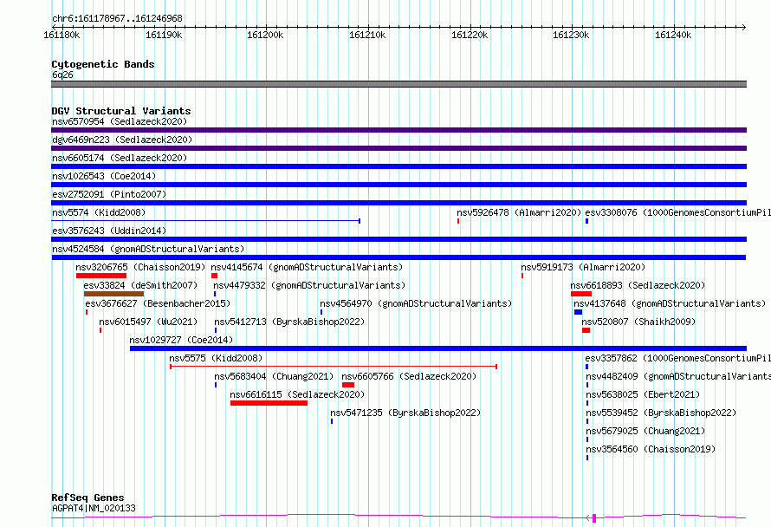Click the esv3357862 1000GenomesConsortium label
The height and width of the screenshot is (527, 771).
[x=677, y=358]
